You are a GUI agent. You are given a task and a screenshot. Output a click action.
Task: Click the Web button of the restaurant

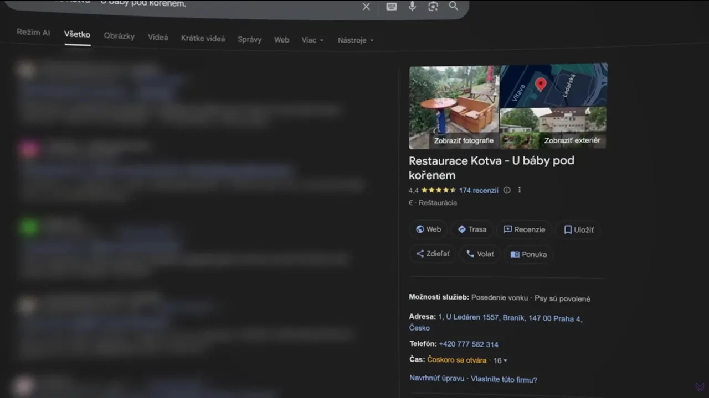428,229
